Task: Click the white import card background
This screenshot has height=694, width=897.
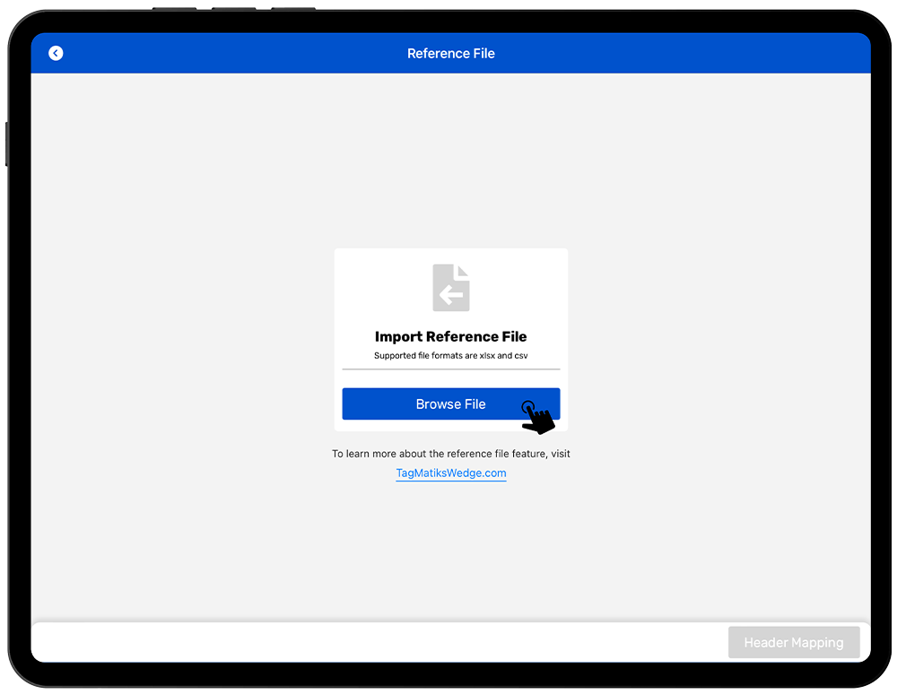Action: [377, 287]
